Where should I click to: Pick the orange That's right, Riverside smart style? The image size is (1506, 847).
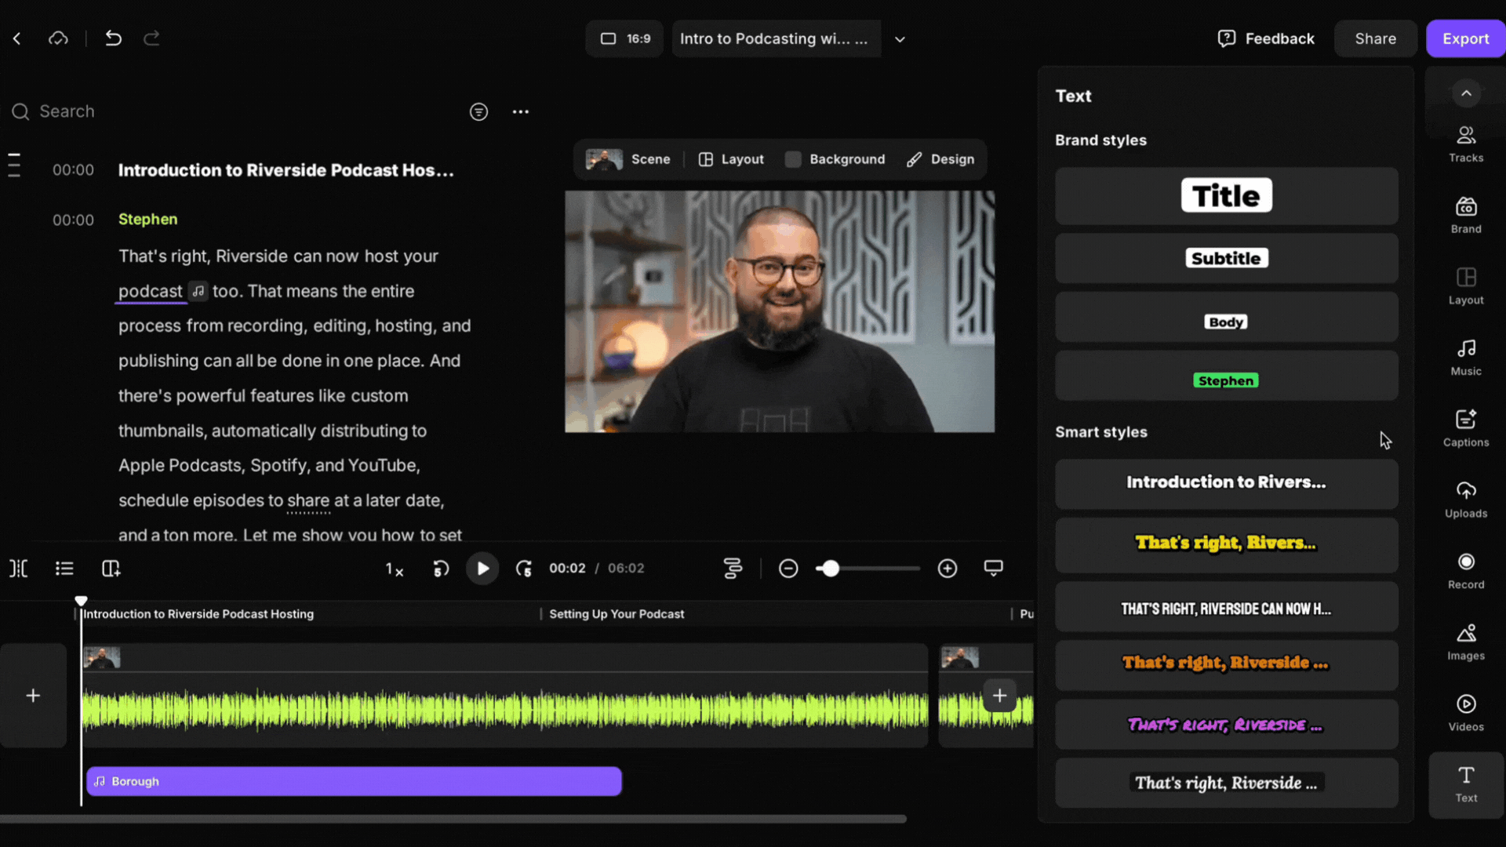click(x=1226, y=663)
